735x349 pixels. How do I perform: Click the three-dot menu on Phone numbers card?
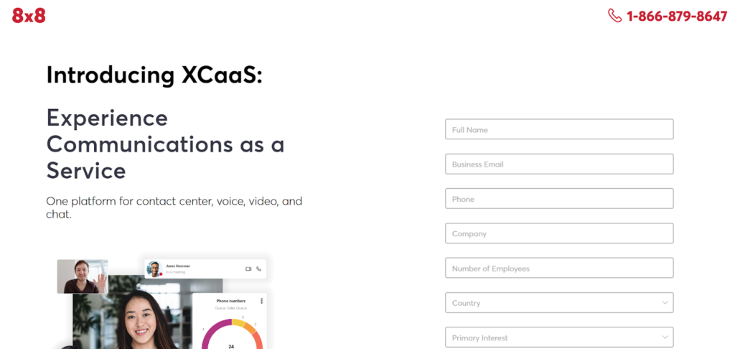tap(262, 300)
